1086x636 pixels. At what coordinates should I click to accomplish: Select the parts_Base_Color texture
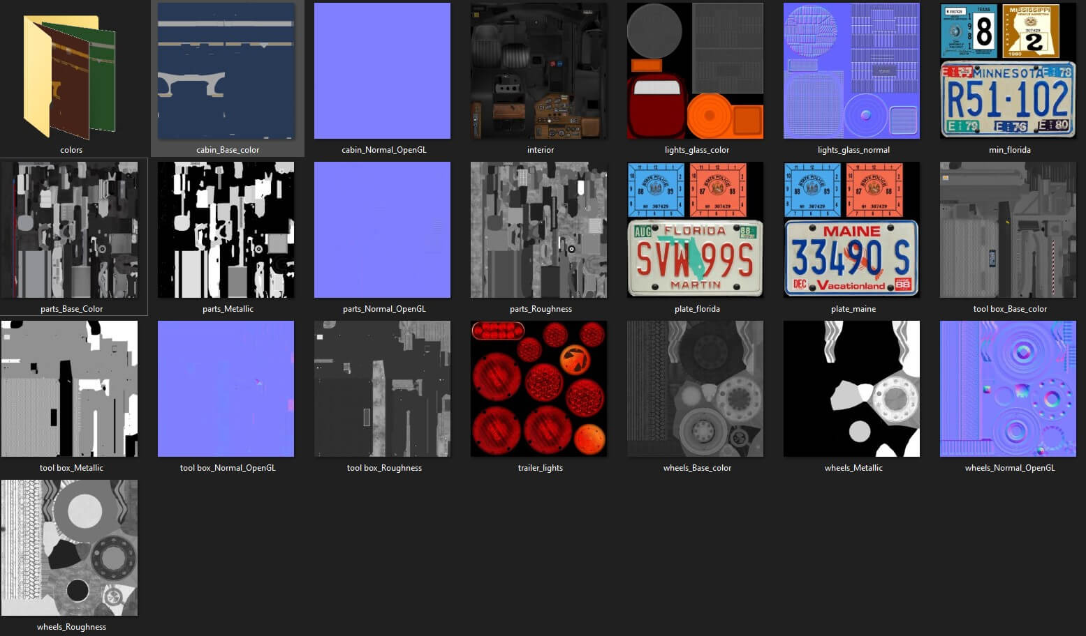pyautogui.click(x=70, y=230)
